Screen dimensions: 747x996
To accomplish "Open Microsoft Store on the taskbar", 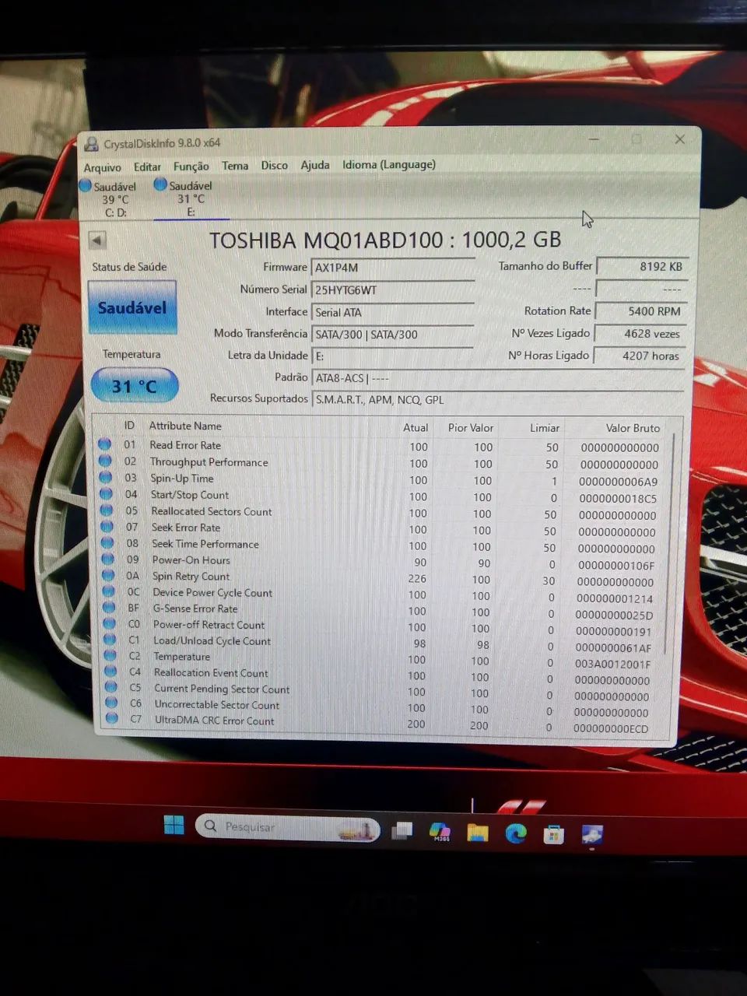I will pyautogui.click(x=553, y=834).
